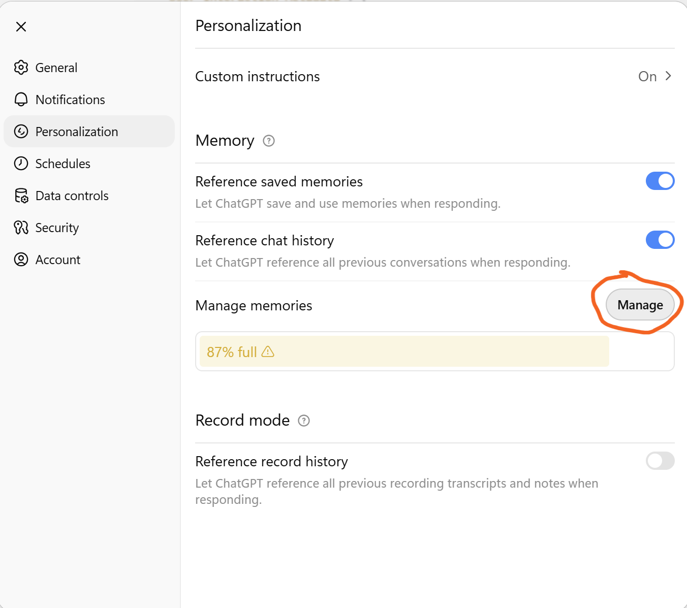The height and width of the screenshot is (608, 687).
Task: Click the 87% full memory usage bar
Action: coord(404,351)
